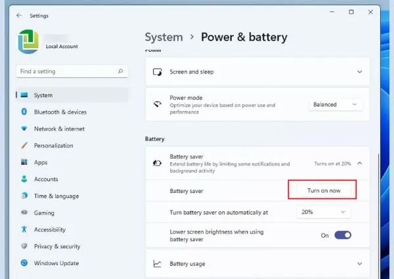The image size is (394, 279).
Task: Open the 20% battery saver threshold dropdown
Action: [324, 212]
